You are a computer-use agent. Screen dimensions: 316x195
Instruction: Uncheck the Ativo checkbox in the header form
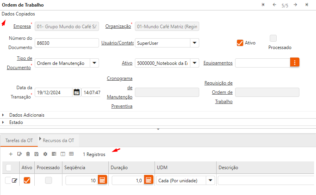(x=240, y=43)
